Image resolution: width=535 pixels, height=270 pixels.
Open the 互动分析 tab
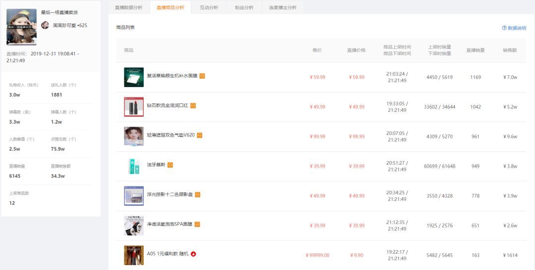[x=209, y=7]
